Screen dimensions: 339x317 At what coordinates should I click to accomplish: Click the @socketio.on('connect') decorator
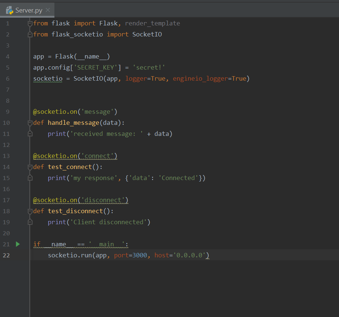[x=75, y=156]
